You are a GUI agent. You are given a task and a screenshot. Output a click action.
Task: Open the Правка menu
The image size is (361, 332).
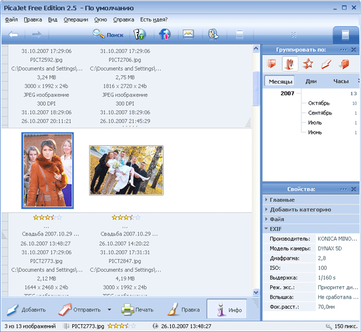[32, 20]
